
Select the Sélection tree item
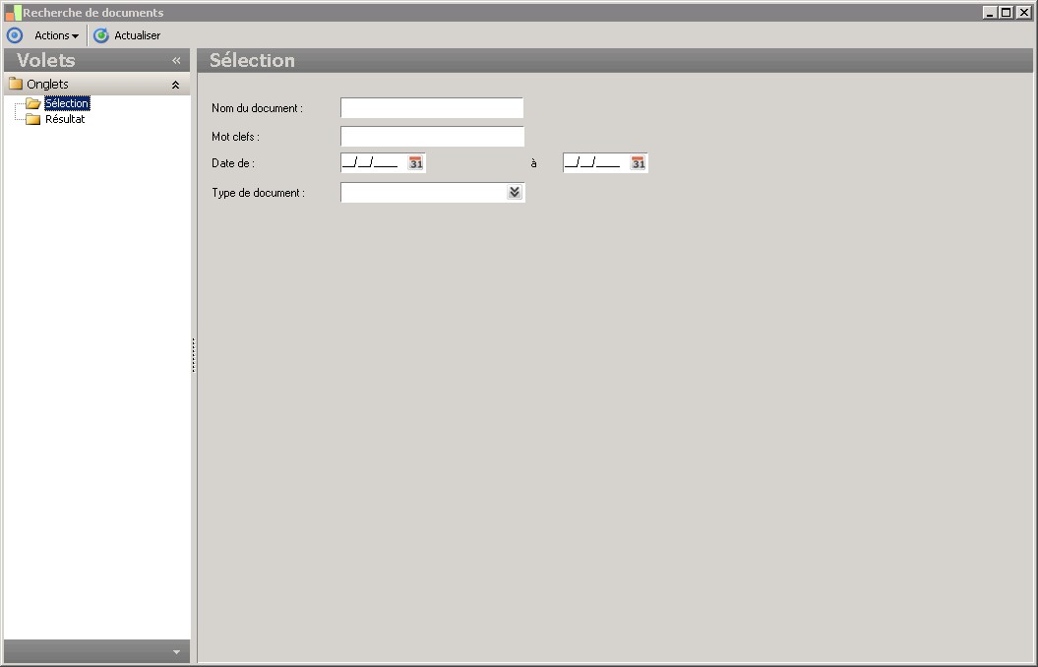(x=67, y=103)
